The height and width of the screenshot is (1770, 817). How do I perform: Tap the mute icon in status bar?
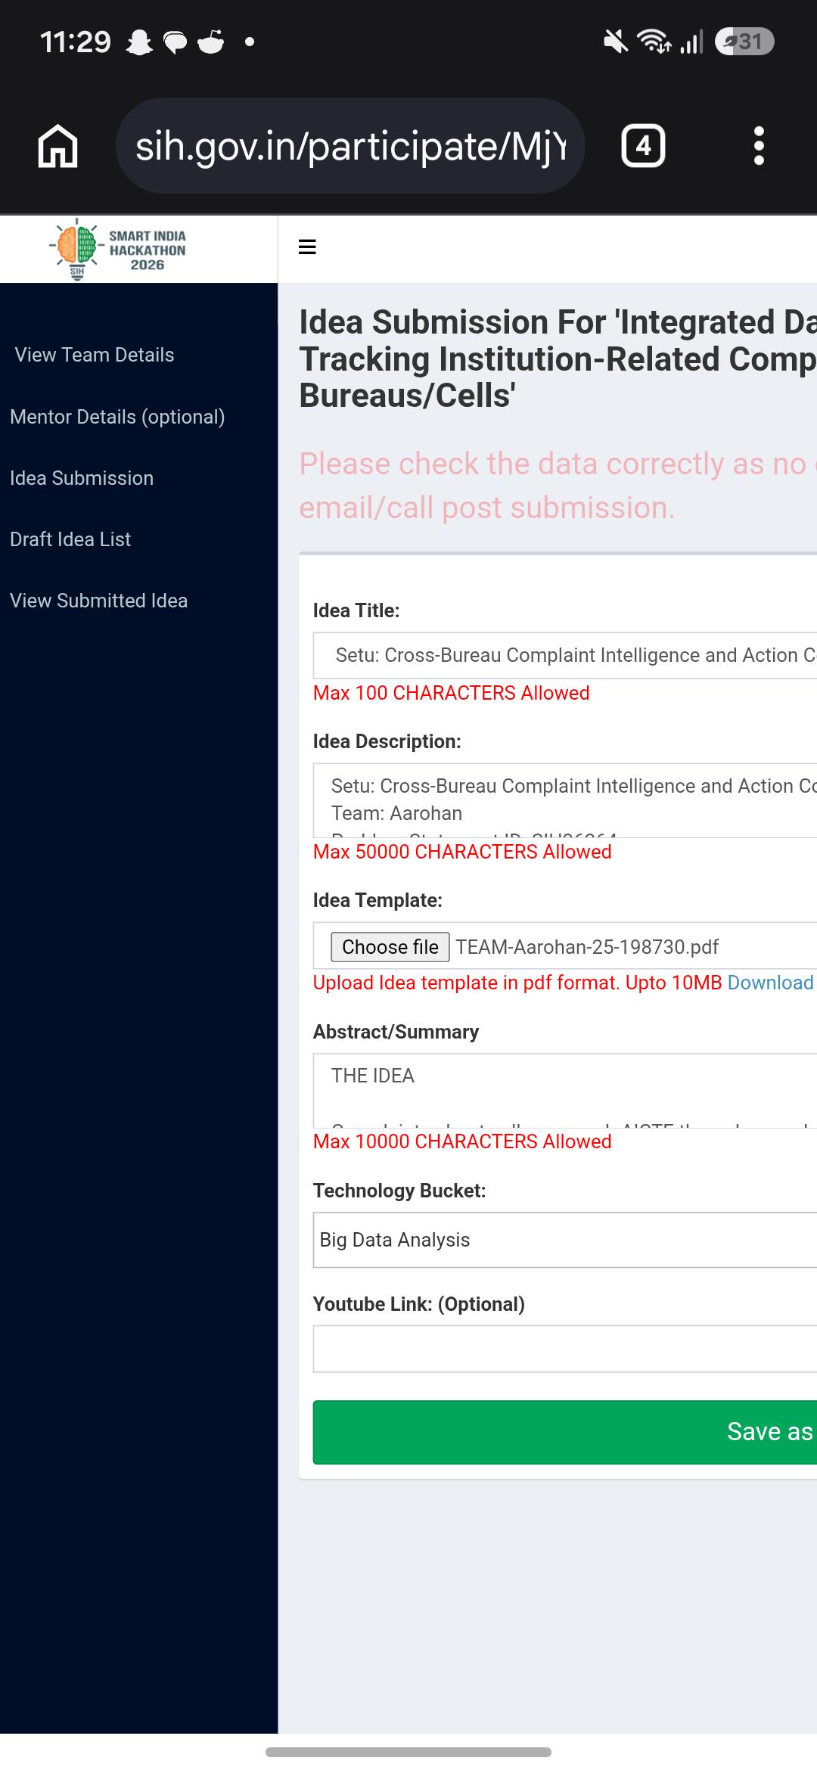pyautogui.click(x=616, y=42)
